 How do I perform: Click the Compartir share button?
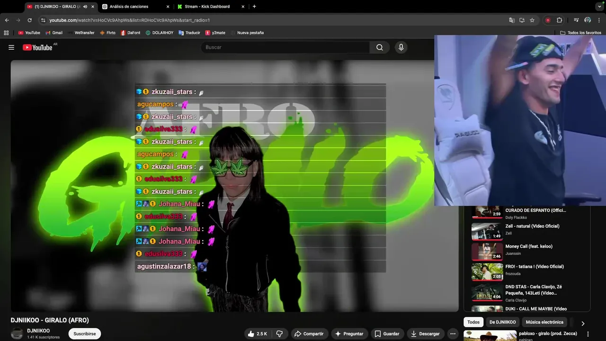tap(309, 334)
